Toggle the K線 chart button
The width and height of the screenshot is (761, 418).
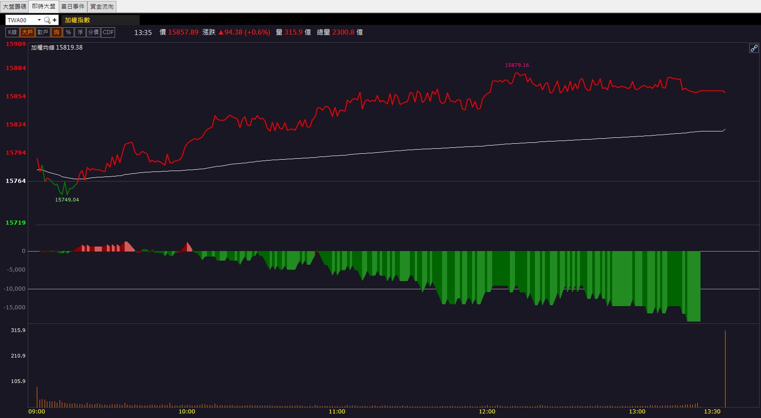pos(12,32)
